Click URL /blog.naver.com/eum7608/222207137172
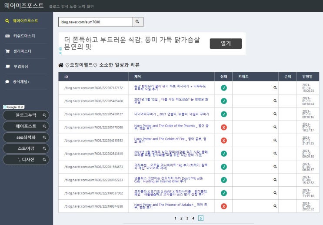 pyautogui.click(x=93, y=88)
